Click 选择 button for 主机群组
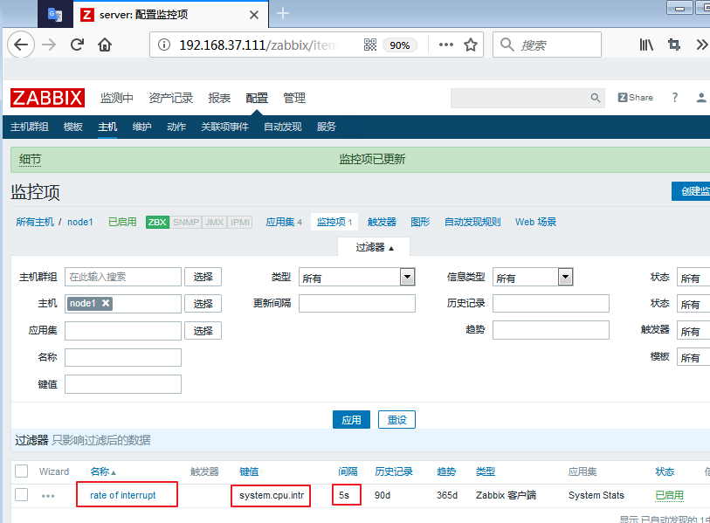710x523 pixels. [x=203, y=277]
